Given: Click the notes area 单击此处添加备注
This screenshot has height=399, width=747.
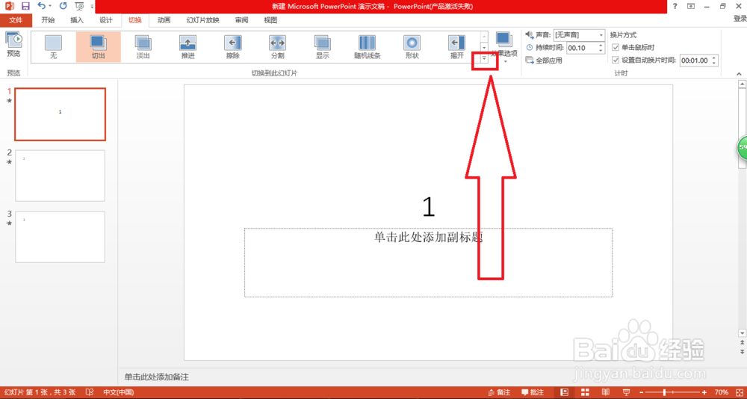Looking at the screenshot, I should point(157,377).
